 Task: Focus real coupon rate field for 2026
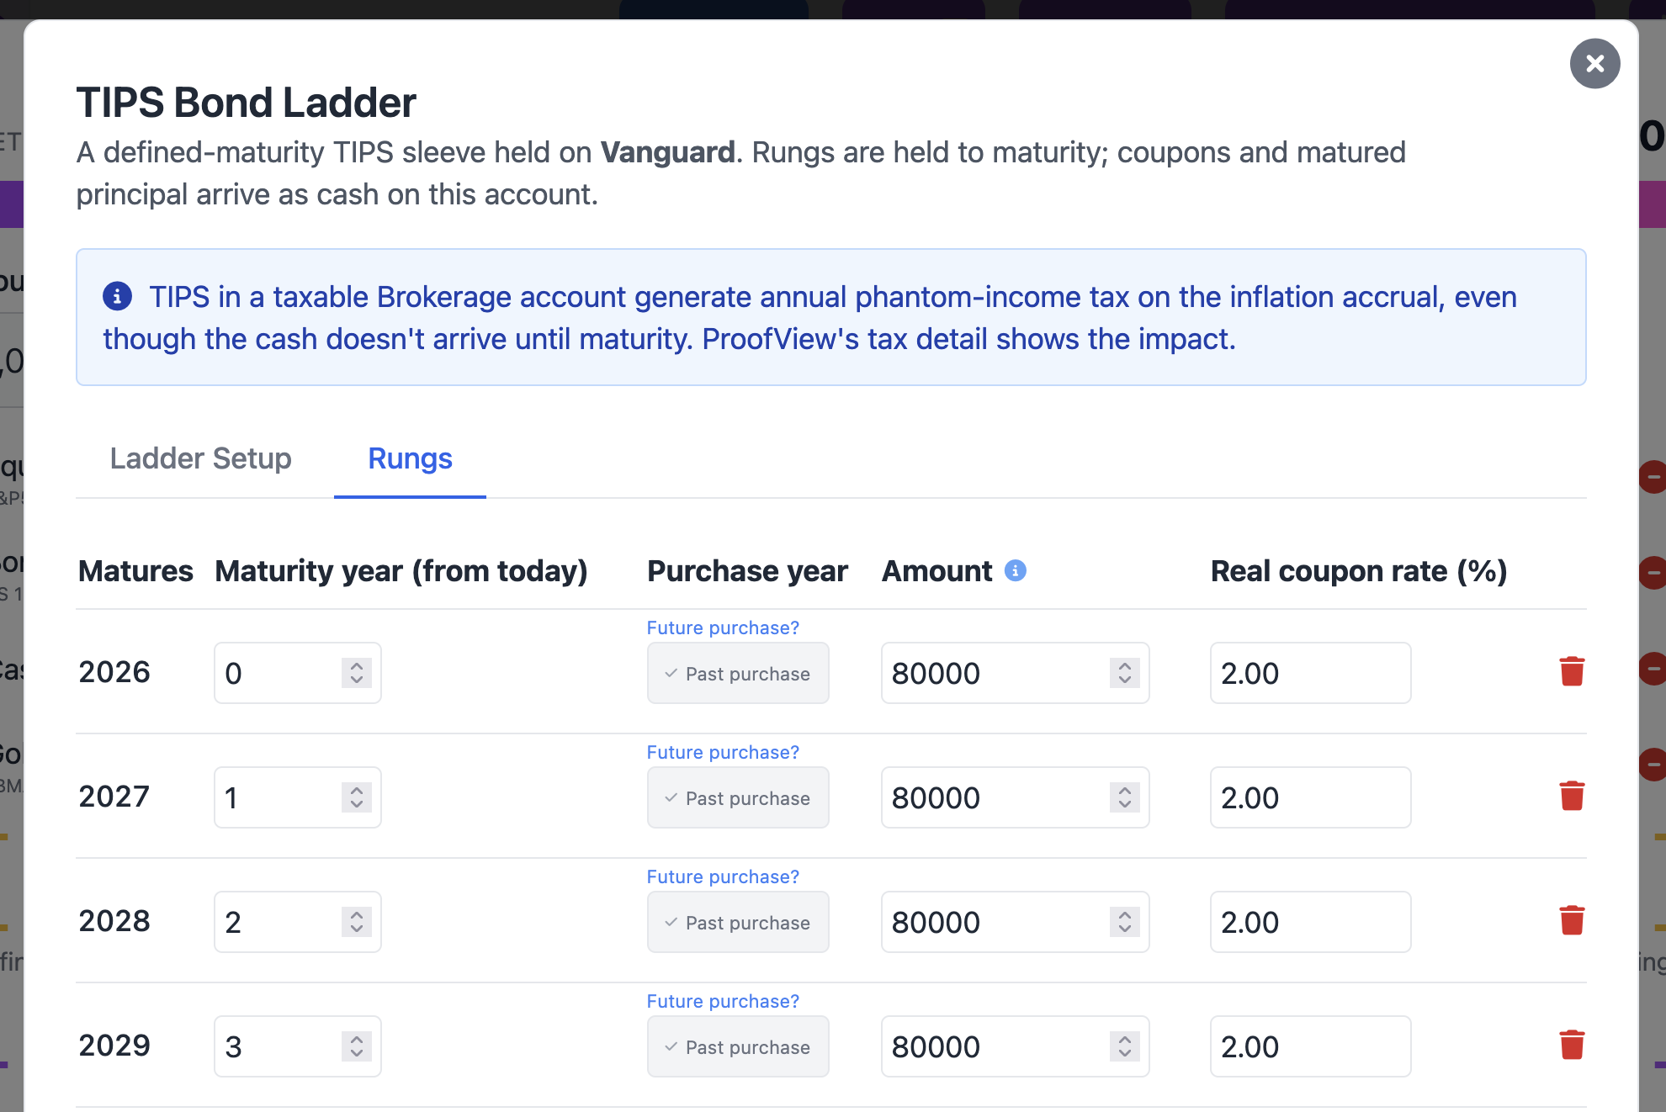click(x=1310, y=673)
